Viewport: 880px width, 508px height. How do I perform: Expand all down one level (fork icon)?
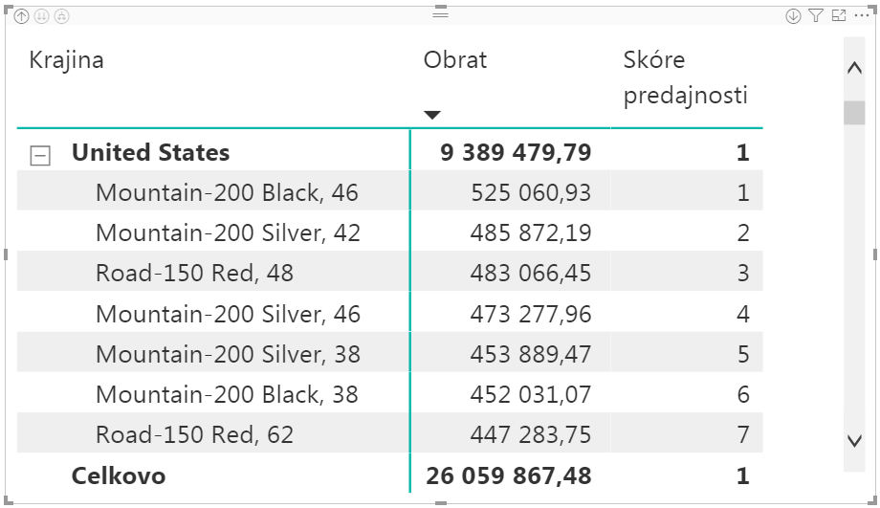coord(61,16)
